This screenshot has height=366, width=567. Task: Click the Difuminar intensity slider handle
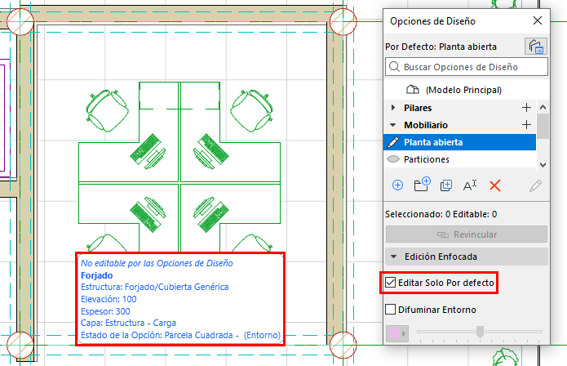coord(480,332)
